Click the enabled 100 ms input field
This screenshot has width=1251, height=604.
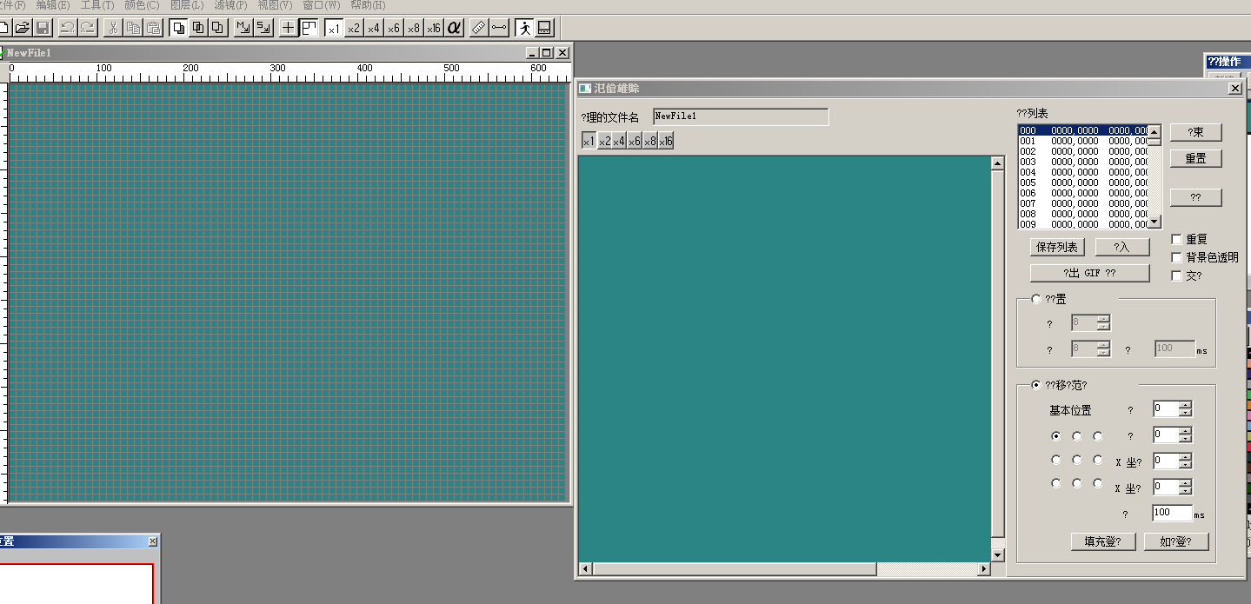coord(1172,513)
